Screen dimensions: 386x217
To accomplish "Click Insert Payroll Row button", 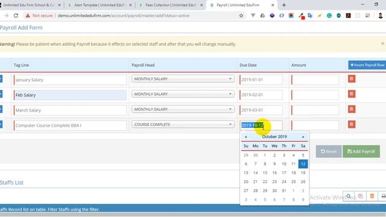I will (367, 65).
